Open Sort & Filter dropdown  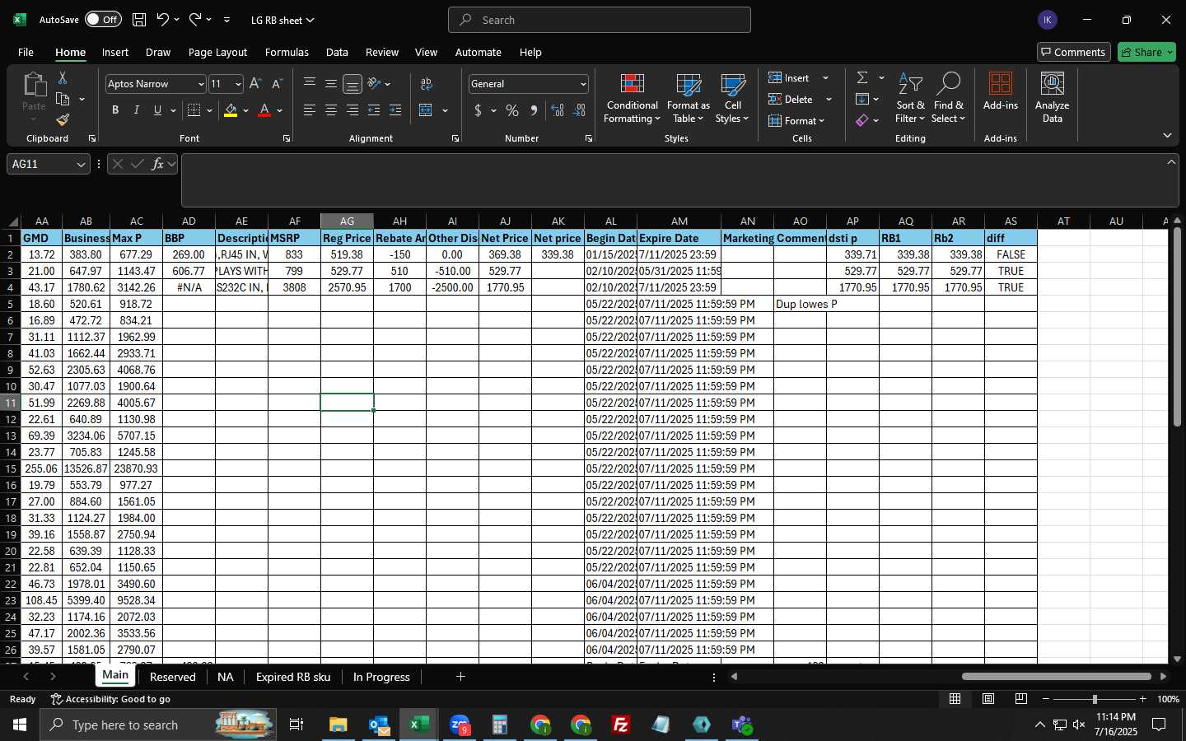point(910,98)
